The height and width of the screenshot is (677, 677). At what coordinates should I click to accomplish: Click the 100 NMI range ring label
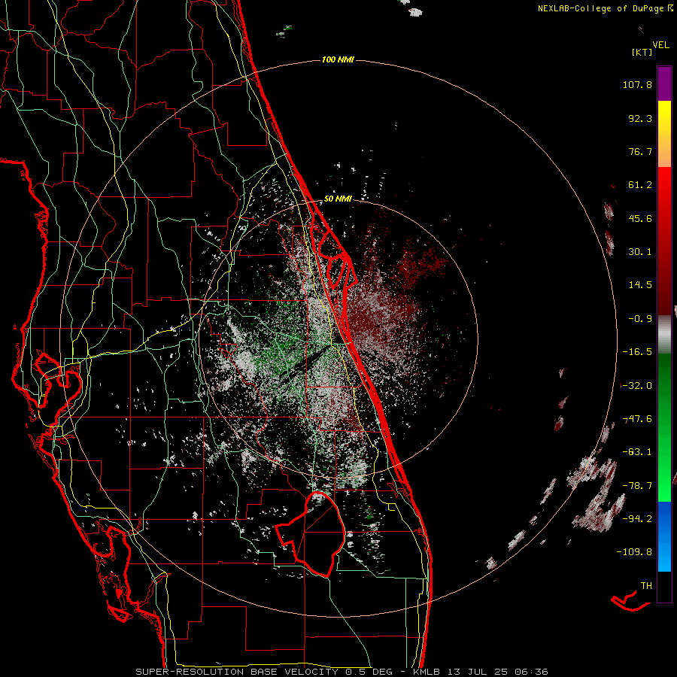coord(338,59)
